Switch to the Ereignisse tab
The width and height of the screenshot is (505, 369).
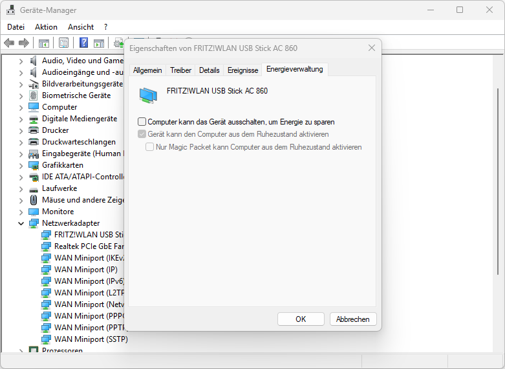tap(243, 70)
